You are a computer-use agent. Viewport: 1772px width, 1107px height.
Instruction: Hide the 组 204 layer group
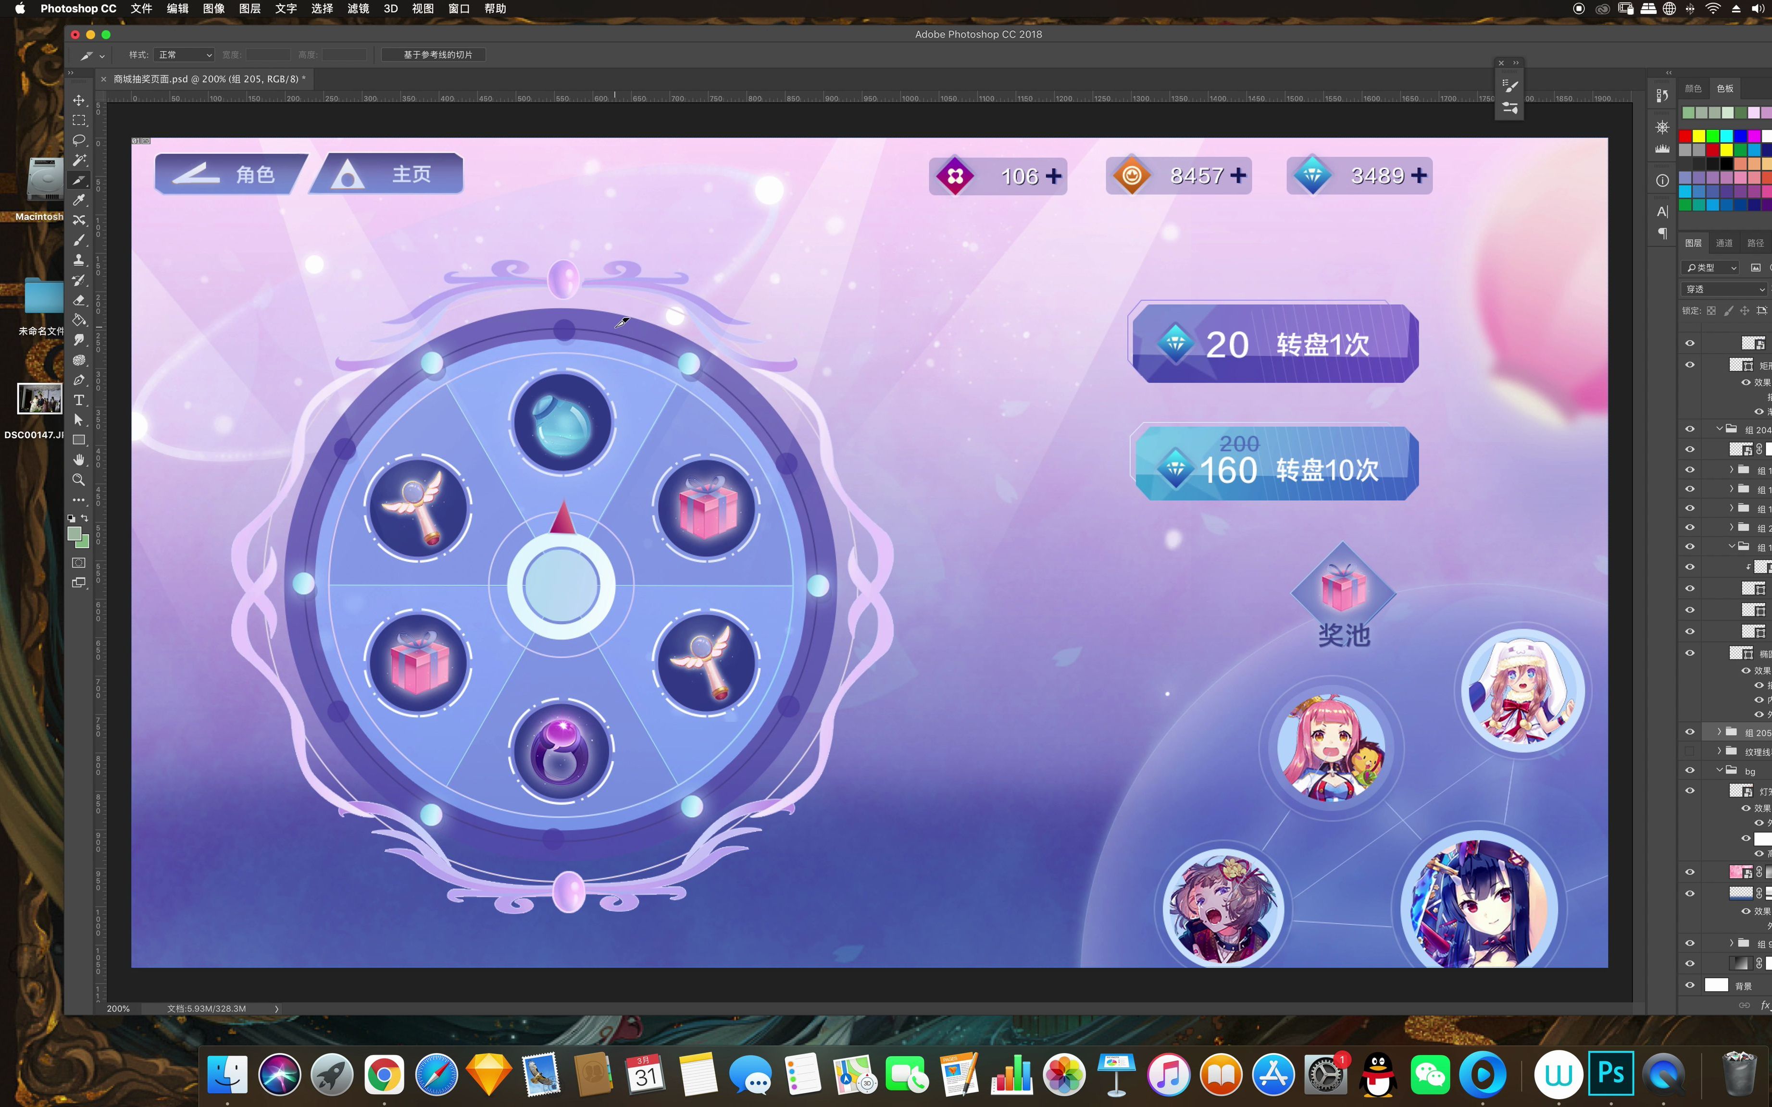tap(1689, 429)
